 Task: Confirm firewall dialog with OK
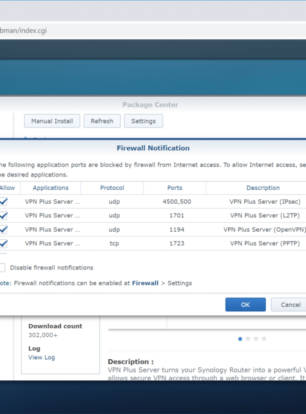pos(245,304)
